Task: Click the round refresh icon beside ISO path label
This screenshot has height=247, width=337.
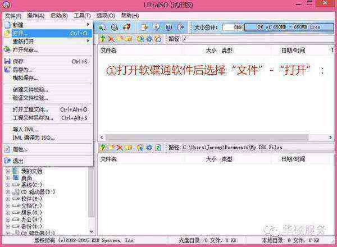Action: tap(158, 39)
